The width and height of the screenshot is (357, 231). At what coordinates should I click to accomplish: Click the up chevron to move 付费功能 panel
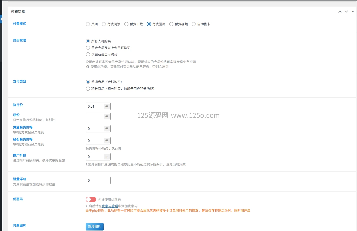coord(340,11)
